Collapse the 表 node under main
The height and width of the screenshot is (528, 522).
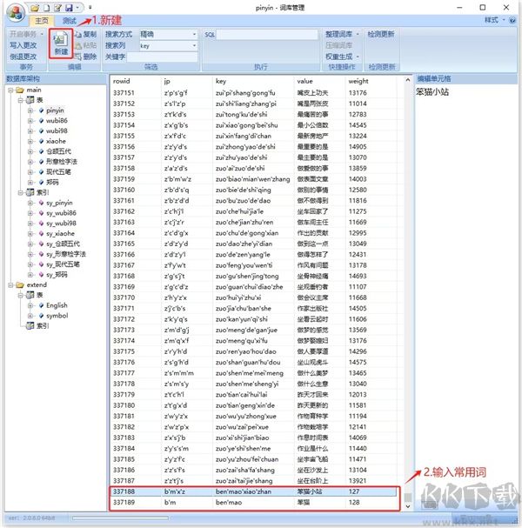click(x=21, y=100)
